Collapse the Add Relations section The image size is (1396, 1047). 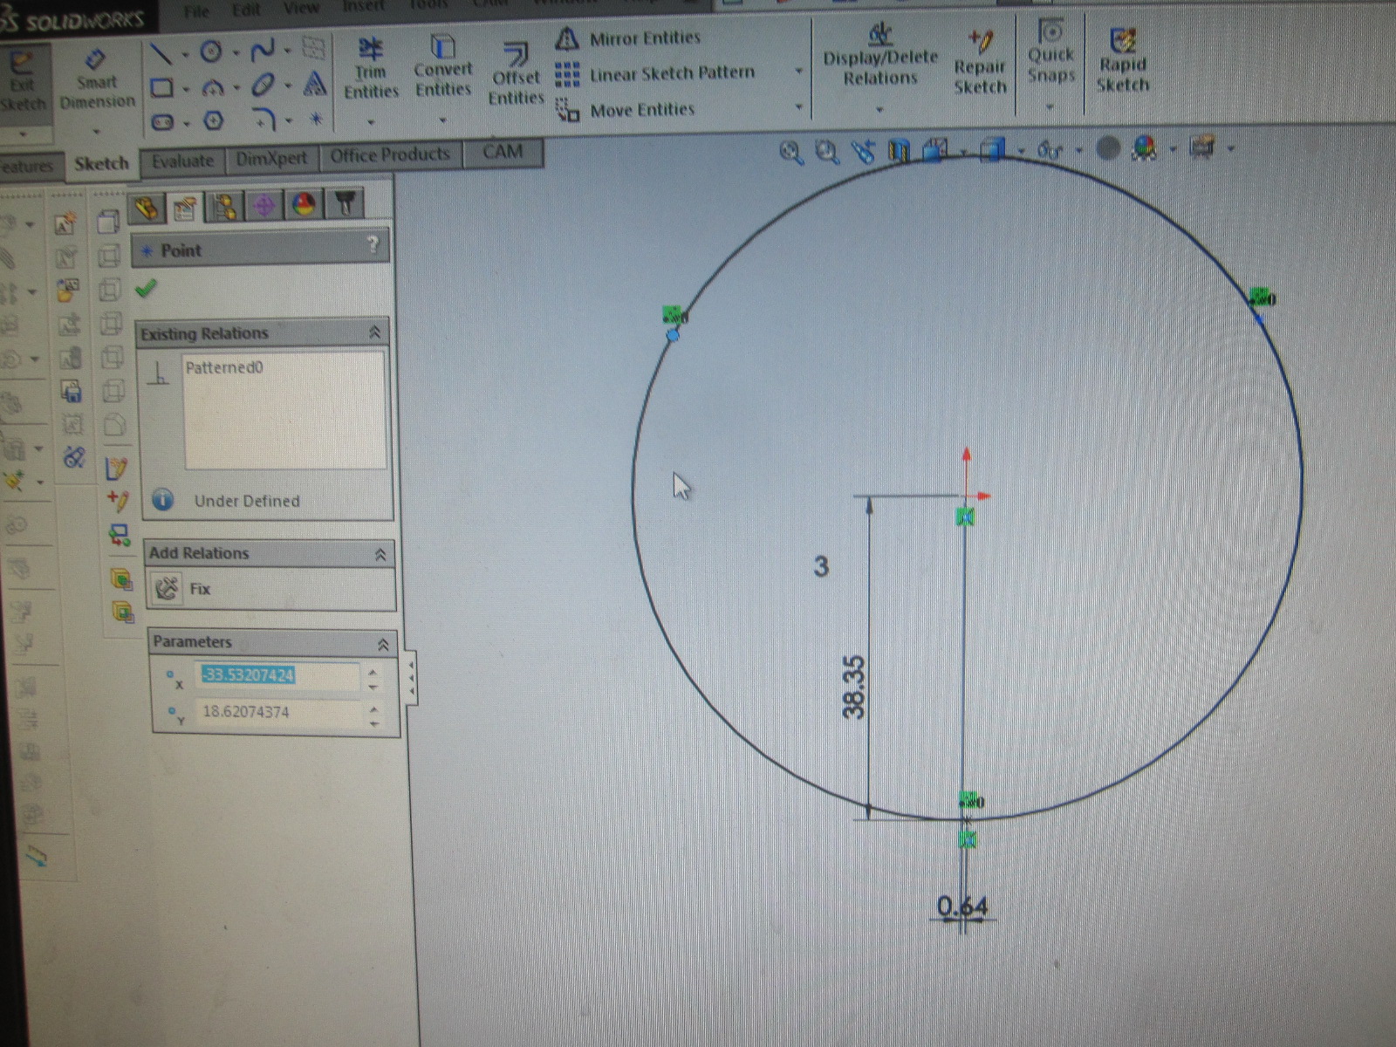[x=380, y=554]
